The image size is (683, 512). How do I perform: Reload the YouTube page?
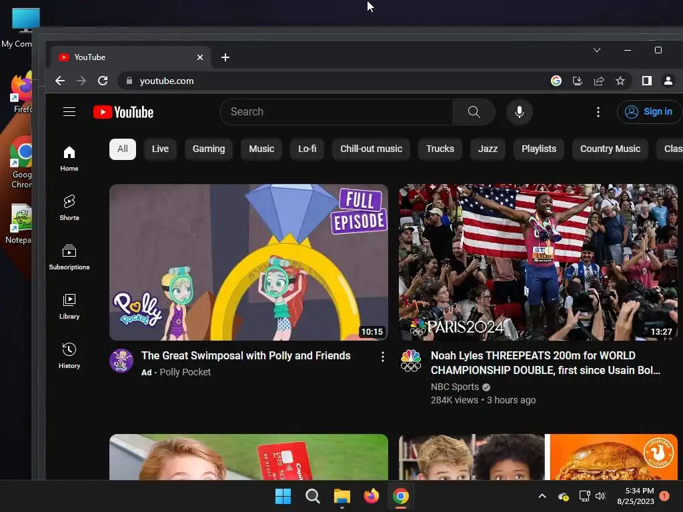pyautogui.click(x=103, y=81)
